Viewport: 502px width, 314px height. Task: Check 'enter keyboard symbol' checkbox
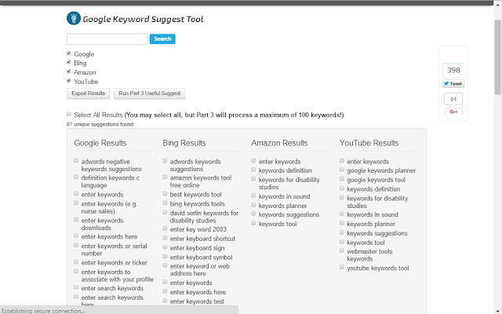(165, 257)
